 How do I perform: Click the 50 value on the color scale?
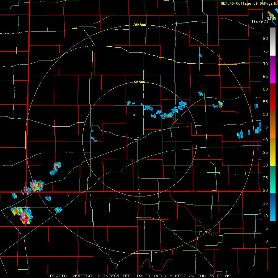[265, 114]
